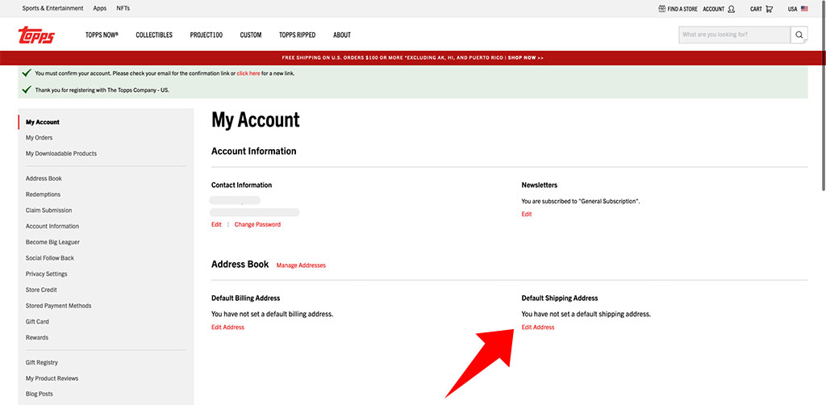
Task: Click the Topps logo
Action: pos(36,35)
